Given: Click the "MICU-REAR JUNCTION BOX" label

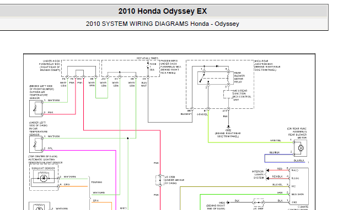Looking at the screenshot, I should (x=267, y=65).
